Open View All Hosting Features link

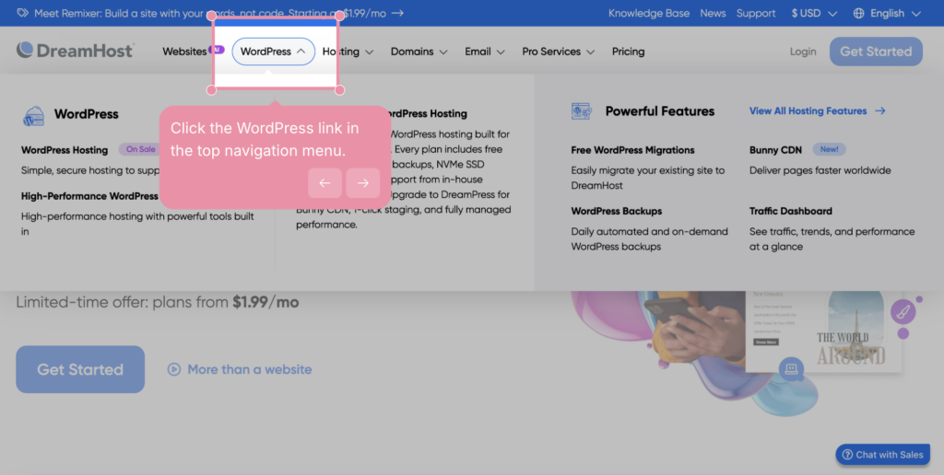tap(808, 110)
